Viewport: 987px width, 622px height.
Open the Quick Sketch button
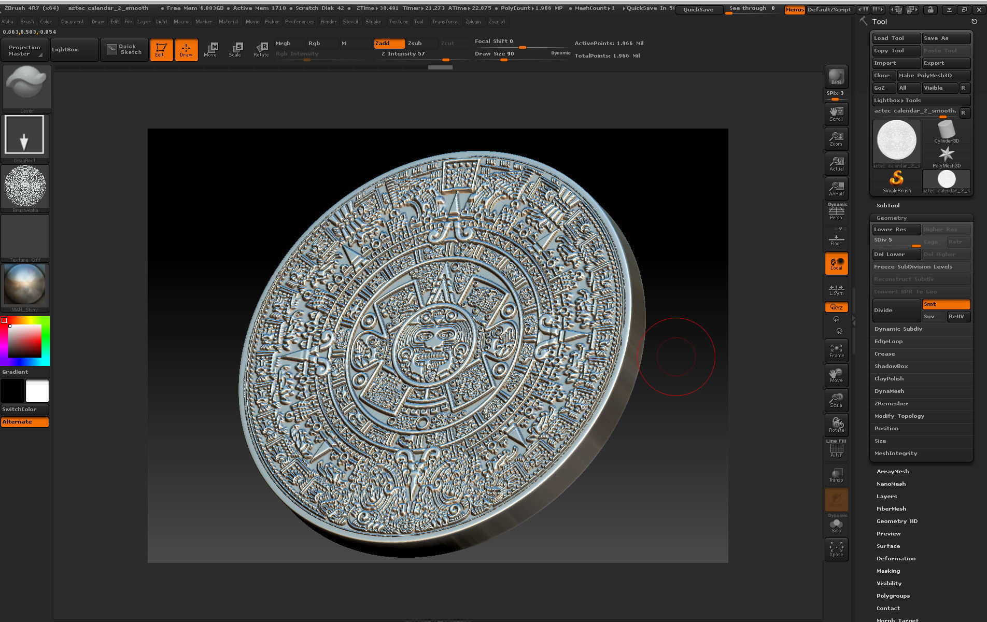124,50
